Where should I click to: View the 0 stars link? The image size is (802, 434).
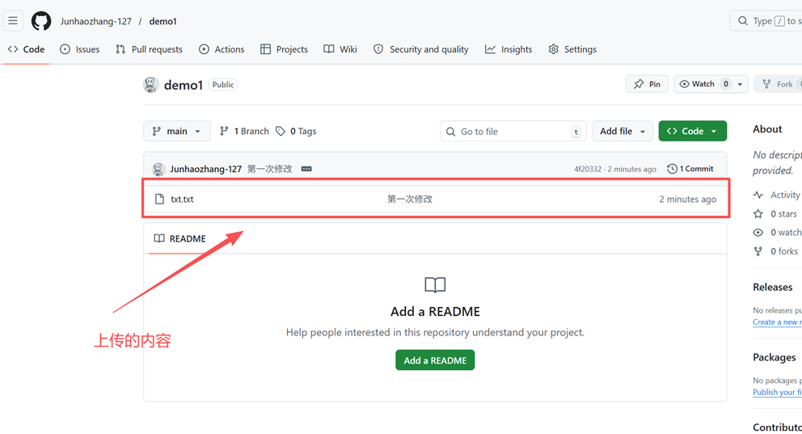(783, 213)
